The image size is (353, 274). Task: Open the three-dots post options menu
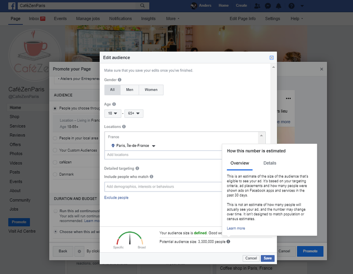288,98
